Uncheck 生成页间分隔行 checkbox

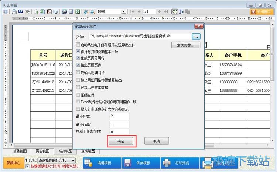pyautogui.click(x=78, y=58)
